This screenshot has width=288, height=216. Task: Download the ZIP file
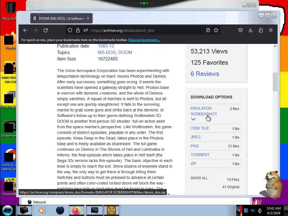pos(193,163)
